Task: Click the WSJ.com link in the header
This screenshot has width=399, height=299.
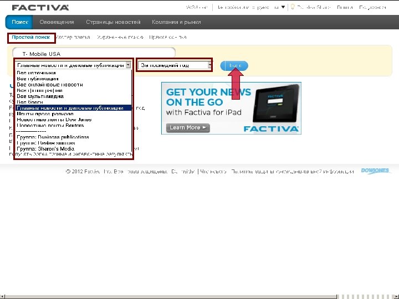Action: click(x=197, y=7)
